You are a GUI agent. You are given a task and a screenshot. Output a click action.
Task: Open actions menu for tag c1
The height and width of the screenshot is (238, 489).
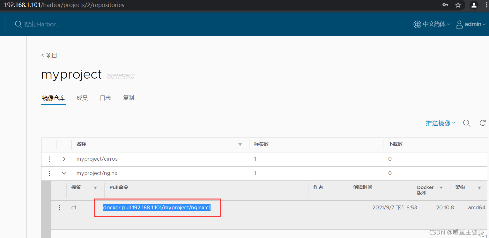point(59,207)
